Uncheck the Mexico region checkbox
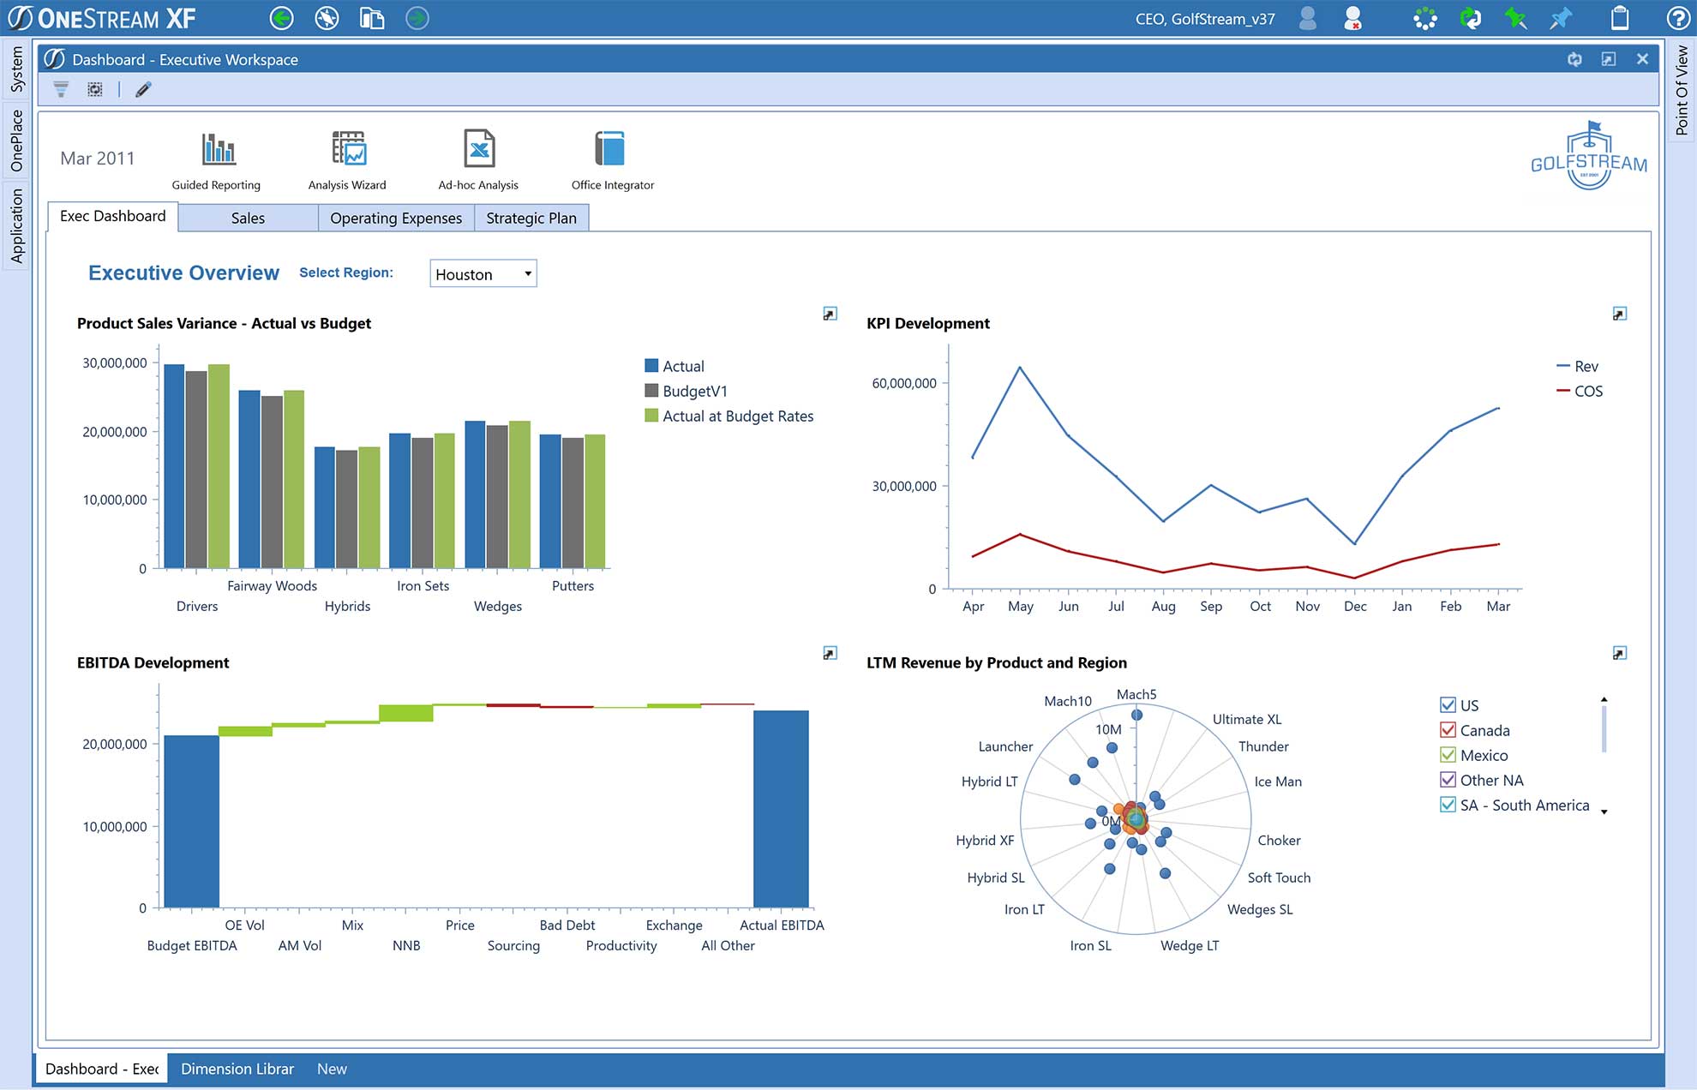This screenshot has height=1090, width=1697. coord(1448,755)
